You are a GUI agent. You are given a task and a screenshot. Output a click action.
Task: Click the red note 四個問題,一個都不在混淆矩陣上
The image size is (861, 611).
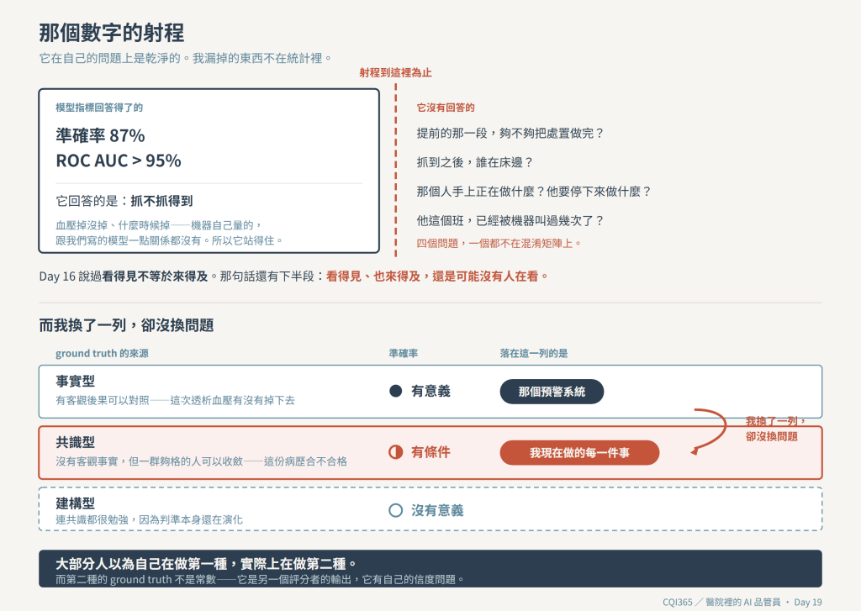point(499,243)
